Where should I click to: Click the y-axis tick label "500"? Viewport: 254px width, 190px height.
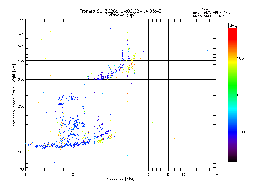click(21, 46)
